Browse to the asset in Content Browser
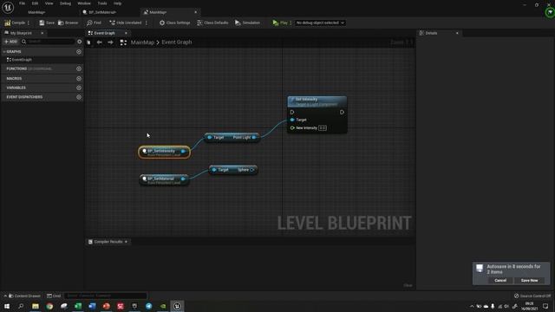 click(x=68, y=23)
